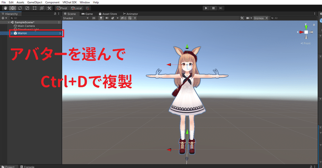Click the Front view label
The width and height of the screenshot is (322, 168).
click(305, 43)
